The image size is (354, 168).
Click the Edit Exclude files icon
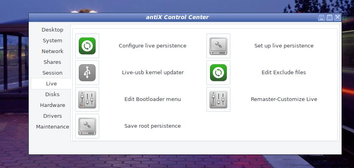pyautogui.click(x=218, y=73)
